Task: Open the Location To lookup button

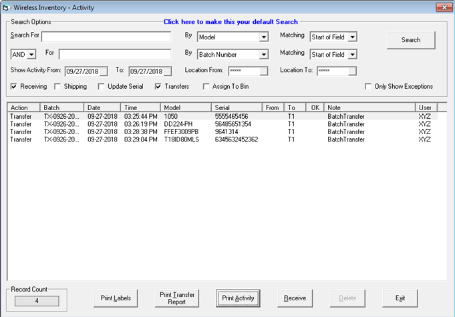Action: [x=352, y=71]
